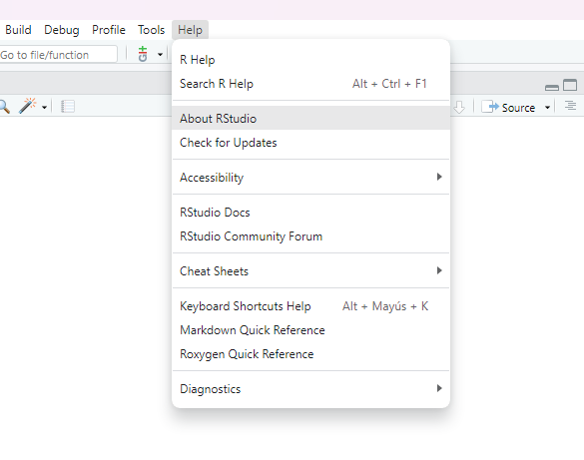Open the Tools menu
584x460 pixels.
click(x=151, y=30)
